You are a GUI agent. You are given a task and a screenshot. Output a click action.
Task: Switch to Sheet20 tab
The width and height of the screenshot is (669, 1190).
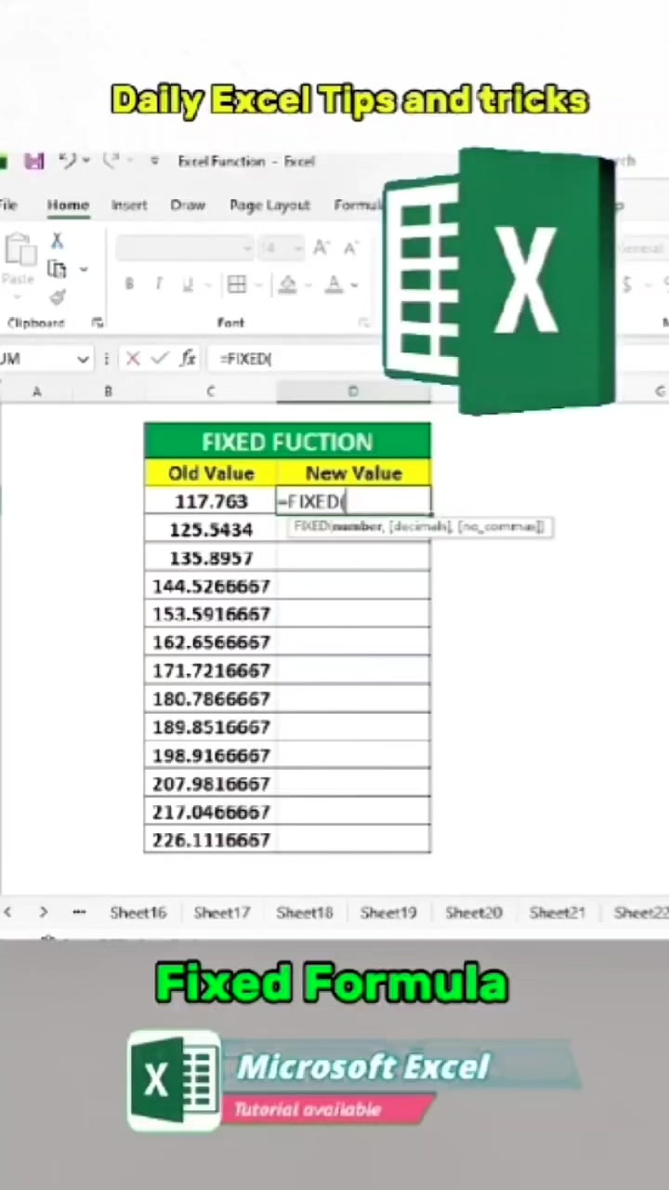tap(473, 913)
